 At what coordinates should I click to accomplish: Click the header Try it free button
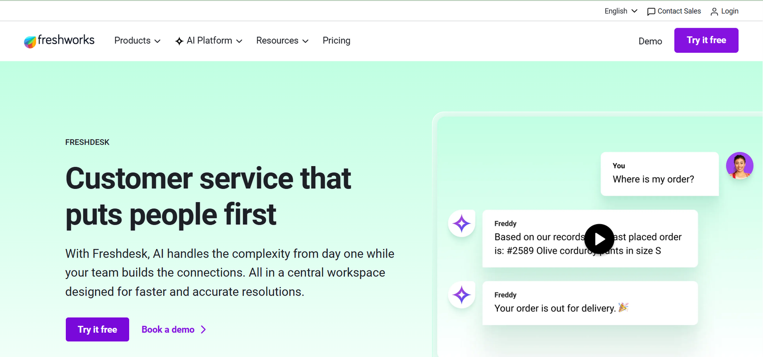[706, 40]
